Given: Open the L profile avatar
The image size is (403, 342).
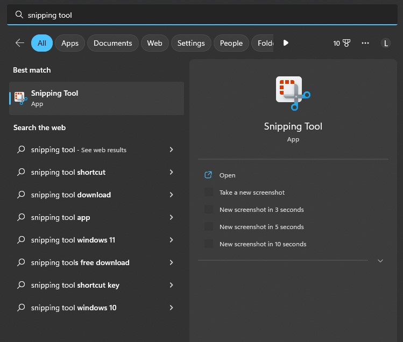Looking at the screenshot, I should point(386,43).
